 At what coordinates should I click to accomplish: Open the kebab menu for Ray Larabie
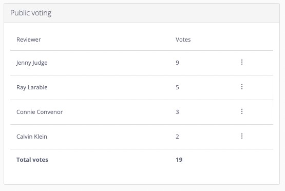[x=242, y=87]
